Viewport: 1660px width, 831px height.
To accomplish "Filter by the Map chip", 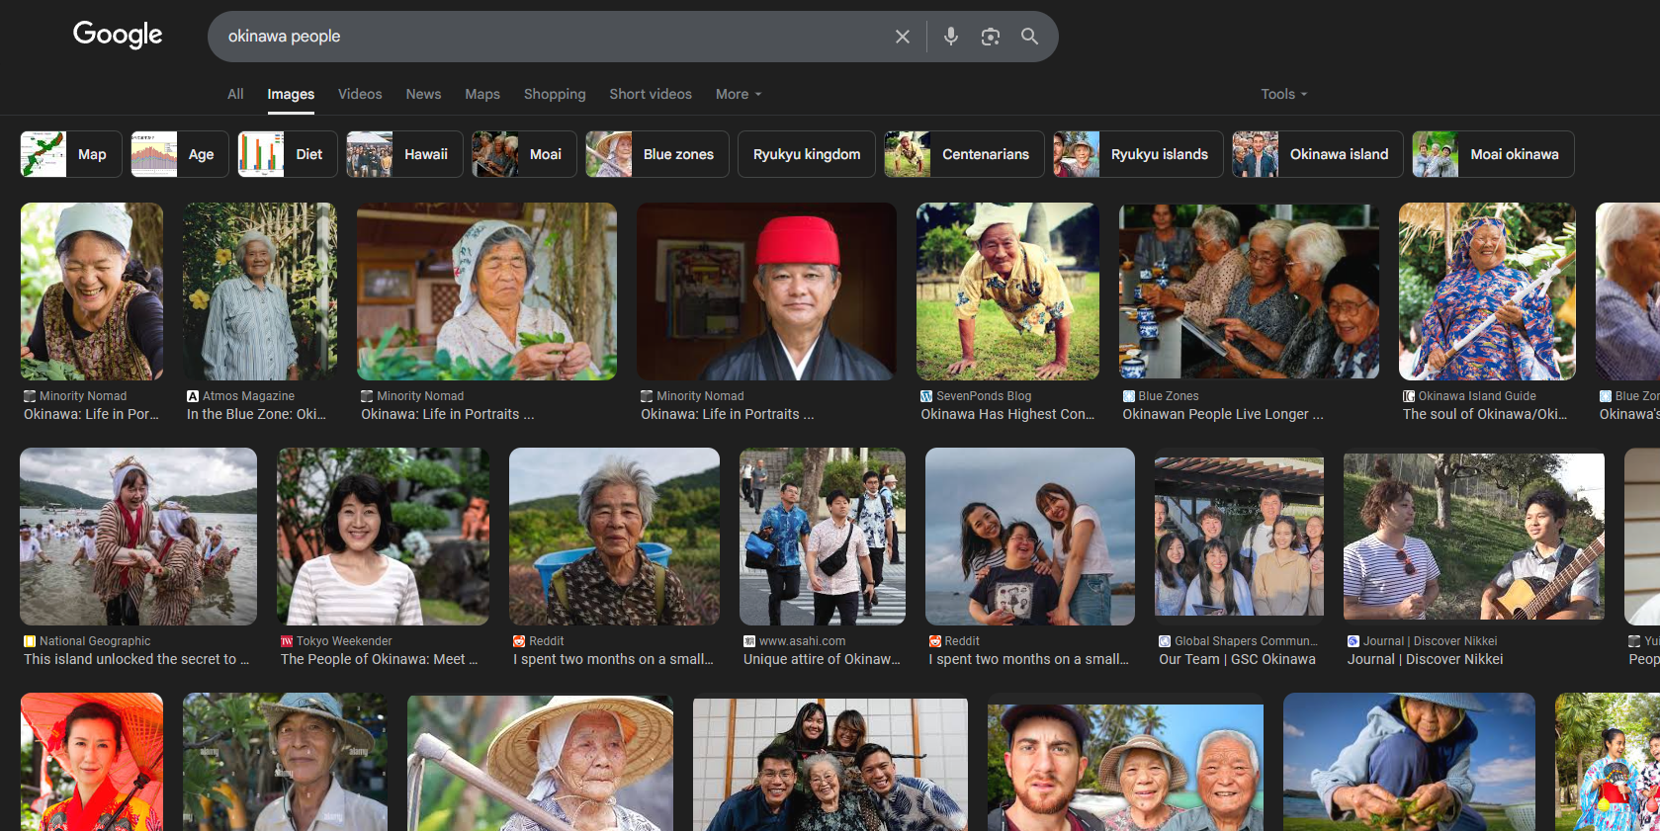I will (71, 154).
